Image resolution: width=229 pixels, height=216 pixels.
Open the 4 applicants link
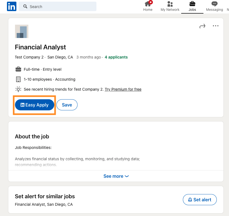tap(116, 57)
